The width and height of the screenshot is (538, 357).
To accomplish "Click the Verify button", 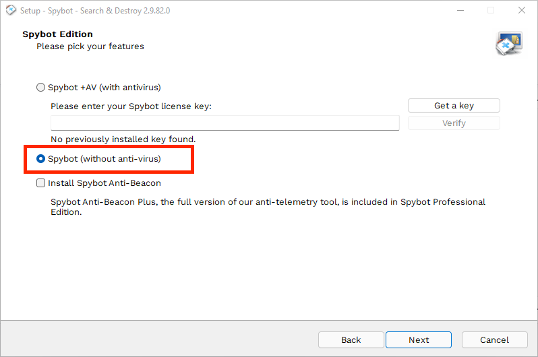I will (454, 123).
